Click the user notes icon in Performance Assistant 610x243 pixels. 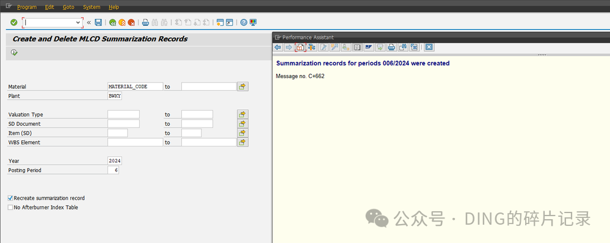click(346, 47)
